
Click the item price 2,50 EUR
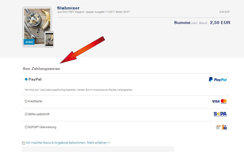coord(224,12)
